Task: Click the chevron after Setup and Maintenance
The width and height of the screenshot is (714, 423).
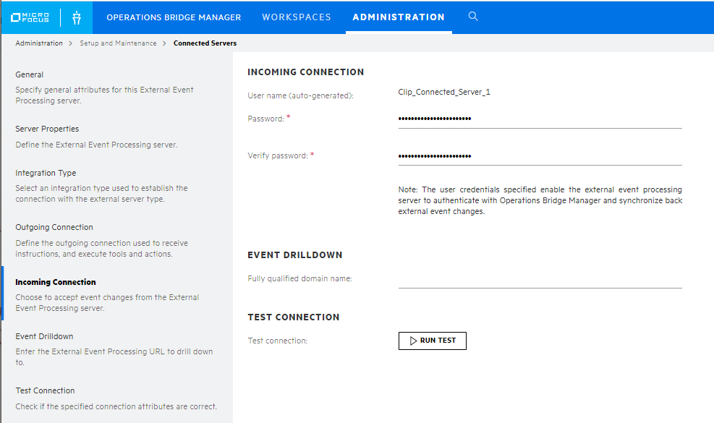Action: (x=164, y=43)
